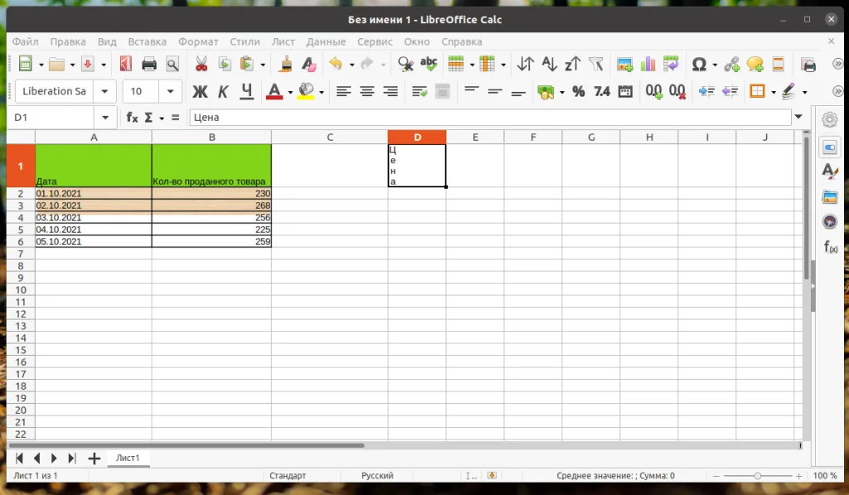
Task: Insert a chart into the sheet
Action: 648,64
